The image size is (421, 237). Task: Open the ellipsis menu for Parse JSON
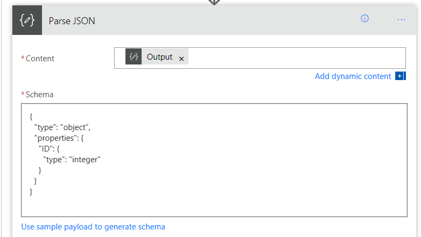[x=401, y=19]
